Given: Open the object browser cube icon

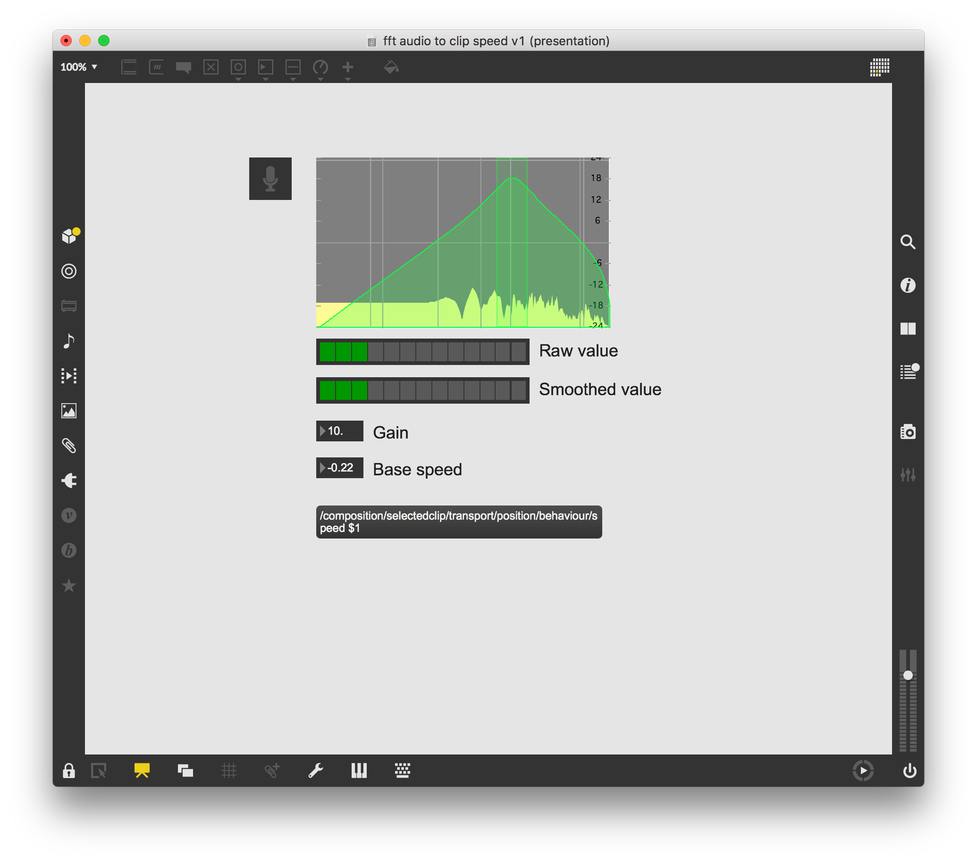Looking at the screenshot, I should pos(69,236).
